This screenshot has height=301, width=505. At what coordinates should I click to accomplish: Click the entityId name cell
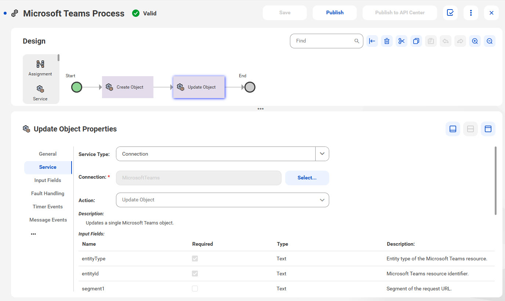click(90, 274)
